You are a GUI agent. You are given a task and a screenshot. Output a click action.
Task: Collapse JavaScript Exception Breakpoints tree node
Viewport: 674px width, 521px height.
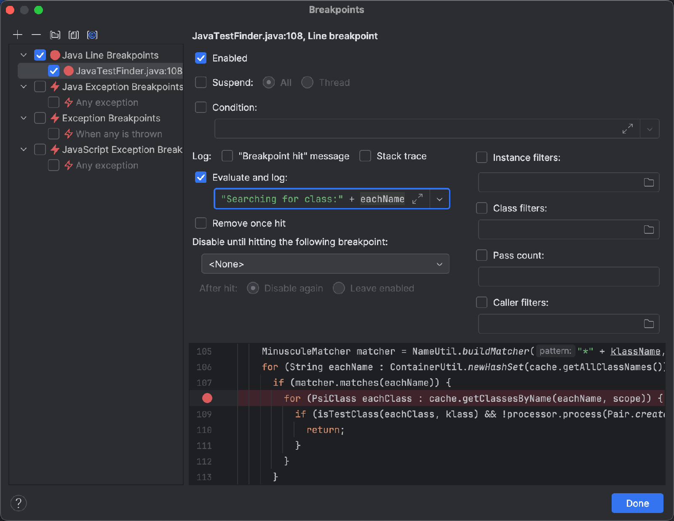click(x=24, y=150)
